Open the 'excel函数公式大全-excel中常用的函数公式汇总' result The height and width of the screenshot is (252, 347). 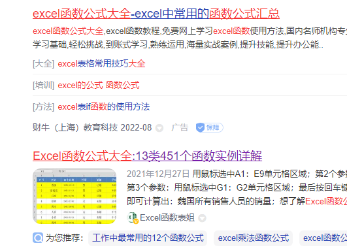(156, 14)
